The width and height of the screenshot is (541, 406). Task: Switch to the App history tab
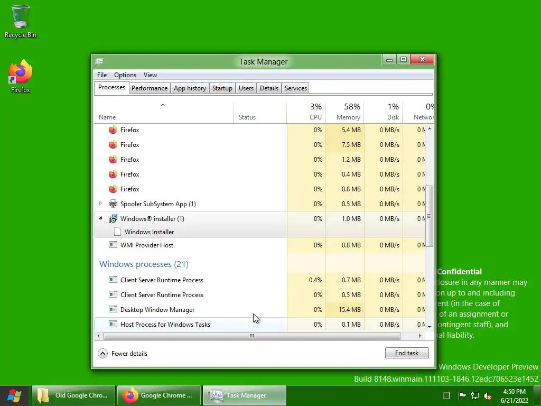tap(190, 88)
